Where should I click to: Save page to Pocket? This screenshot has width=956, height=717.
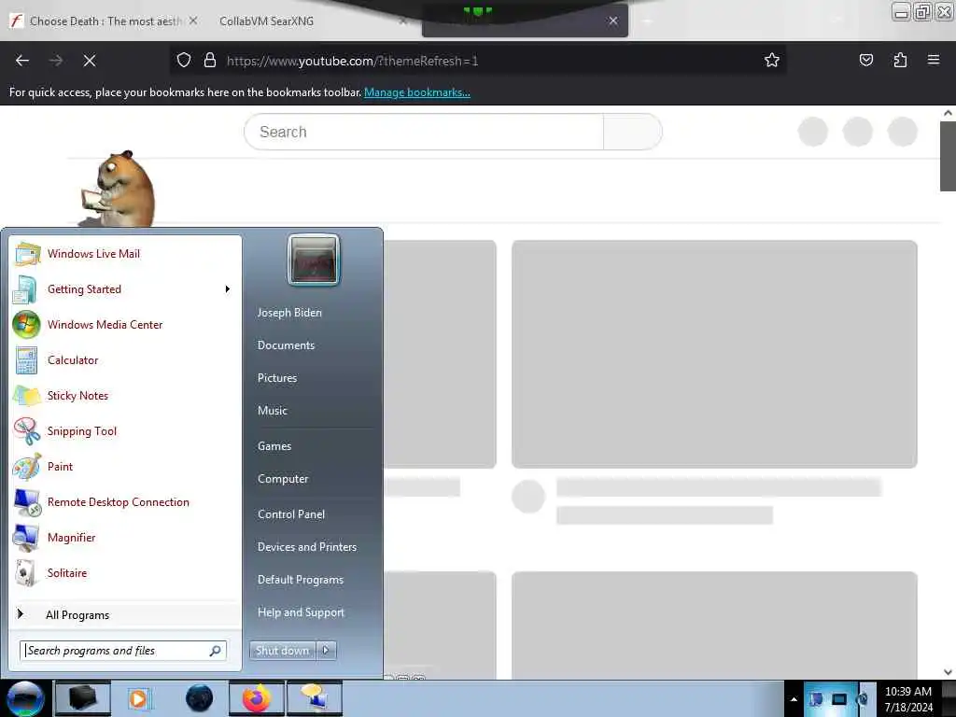(865, 61)
